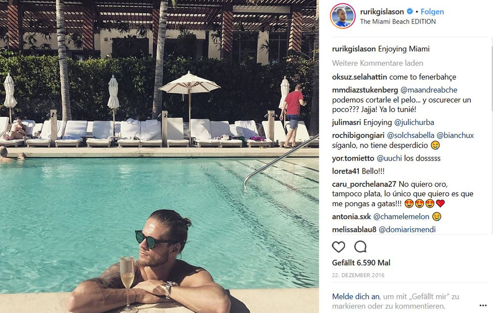Click the @maandreabche mention
Image resolution: width=493 pixels, height=313 pixels.
coord(428,90)
